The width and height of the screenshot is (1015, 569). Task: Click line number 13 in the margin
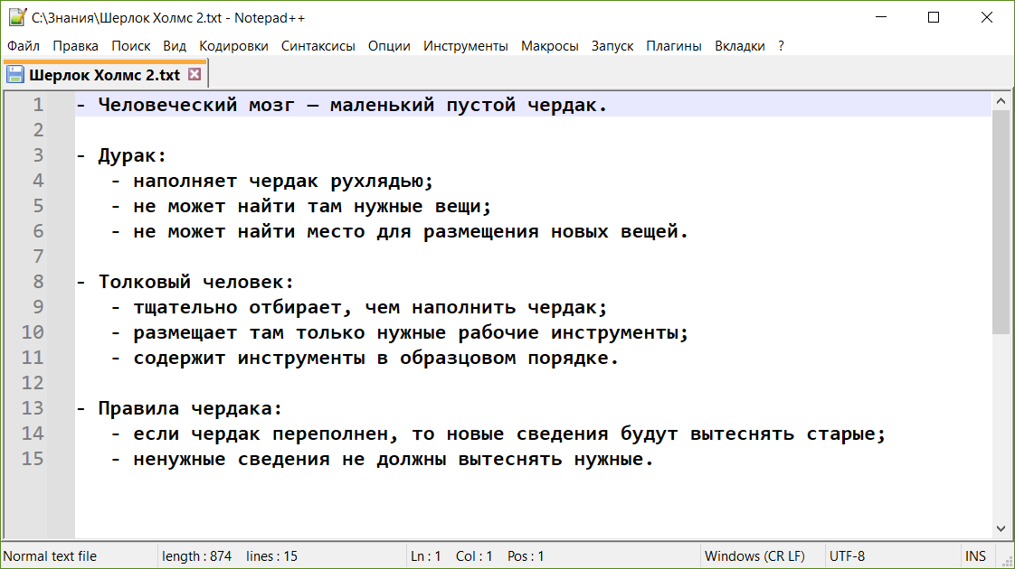[x=33, y=408]
